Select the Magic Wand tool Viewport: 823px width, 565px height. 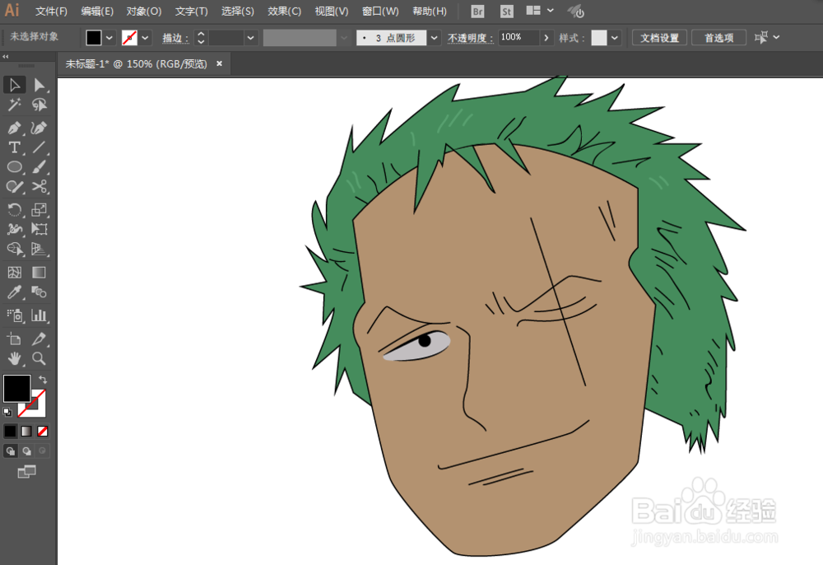(x=13, y=105)
